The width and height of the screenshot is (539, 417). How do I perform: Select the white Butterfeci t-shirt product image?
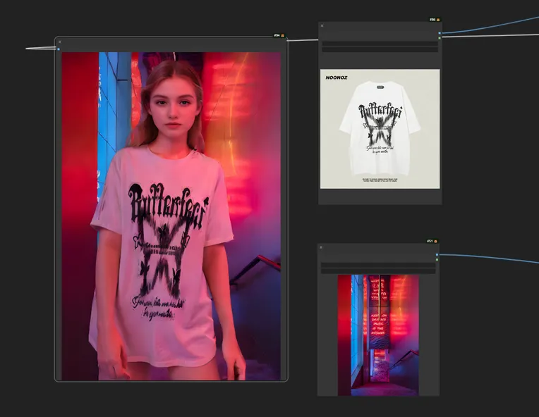click(x=380, y=129)
